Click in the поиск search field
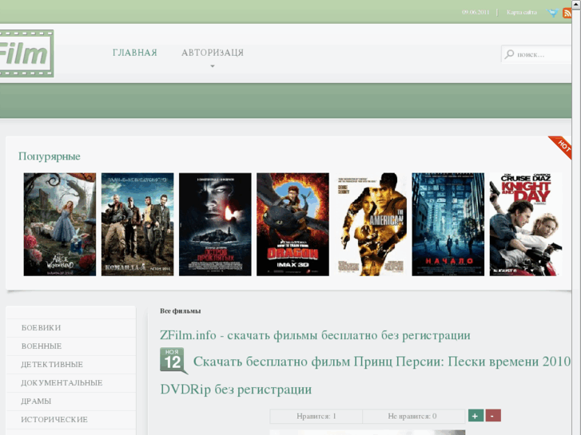The image size is (581, 435). pyautogui.click(x=542, y=54)
